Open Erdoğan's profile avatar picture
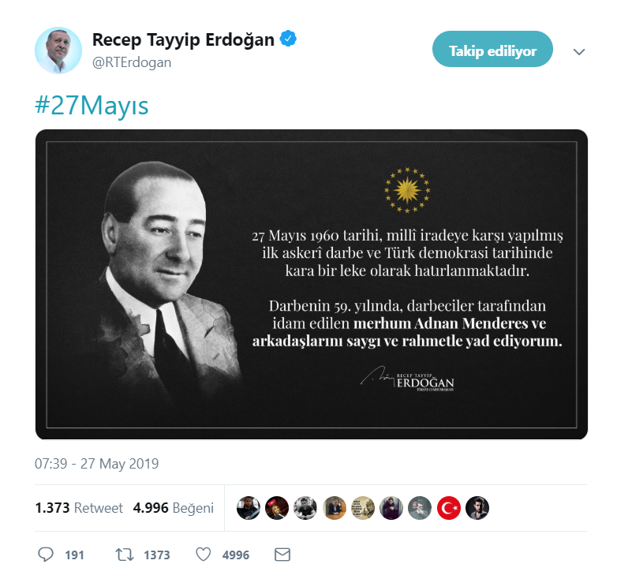 tap(58, 50)
